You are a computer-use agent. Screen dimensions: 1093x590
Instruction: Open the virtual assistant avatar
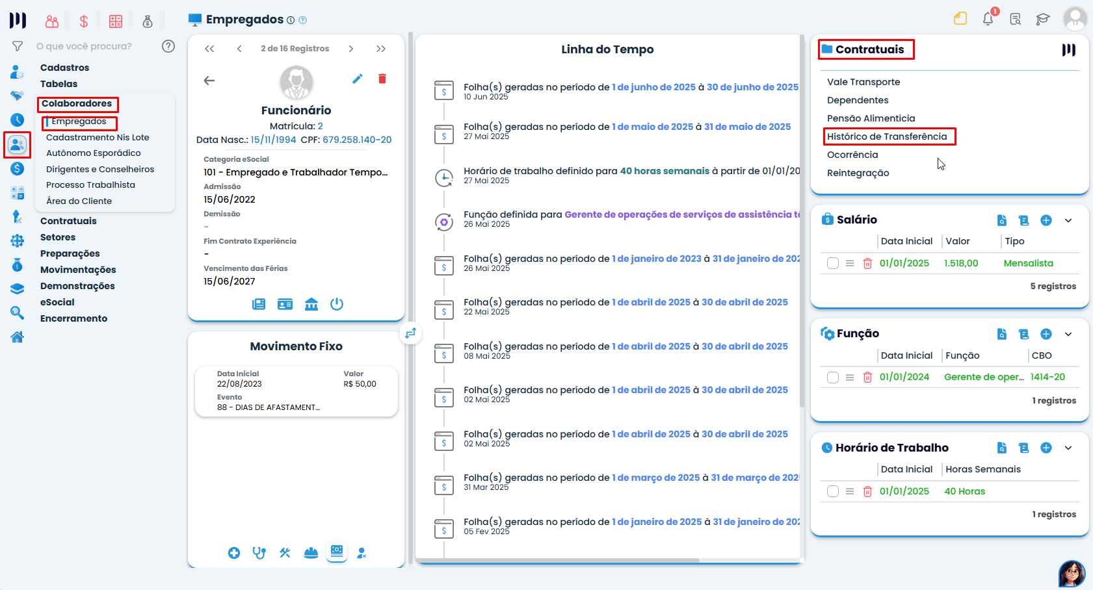tap(1072, 573)
